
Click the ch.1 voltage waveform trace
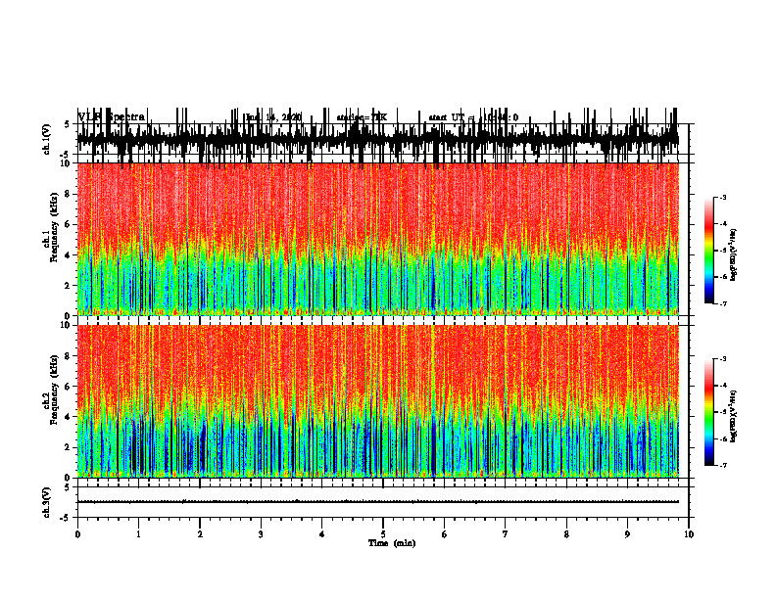pos(378,137)
